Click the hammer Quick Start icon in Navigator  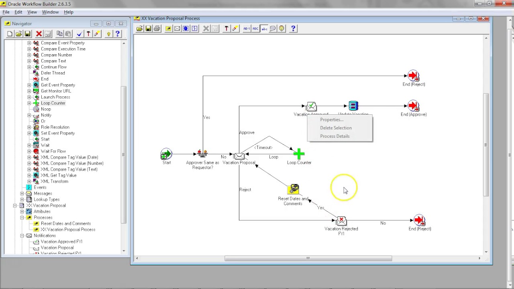tap(88, 34)
